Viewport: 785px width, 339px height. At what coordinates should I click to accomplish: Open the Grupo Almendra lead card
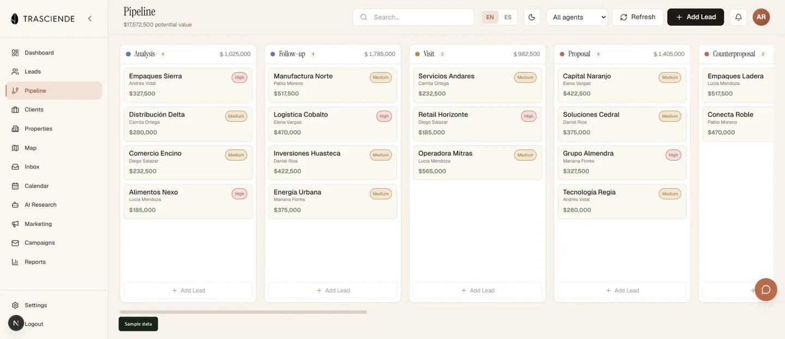[x=622, y=162]
